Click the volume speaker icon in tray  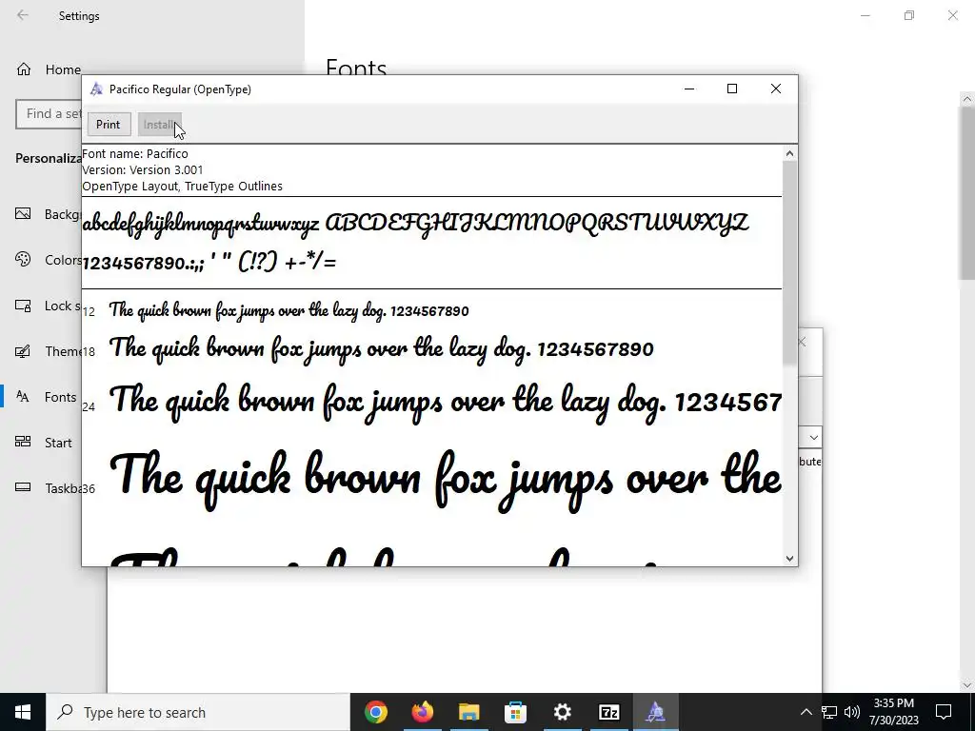[852, 712]
